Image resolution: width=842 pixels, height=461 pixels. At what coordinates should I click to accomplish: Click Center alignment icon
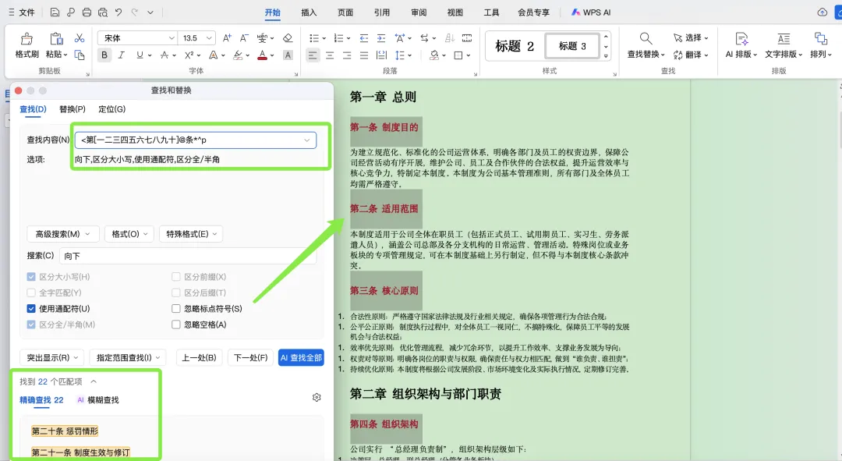[x=330, y=55]
